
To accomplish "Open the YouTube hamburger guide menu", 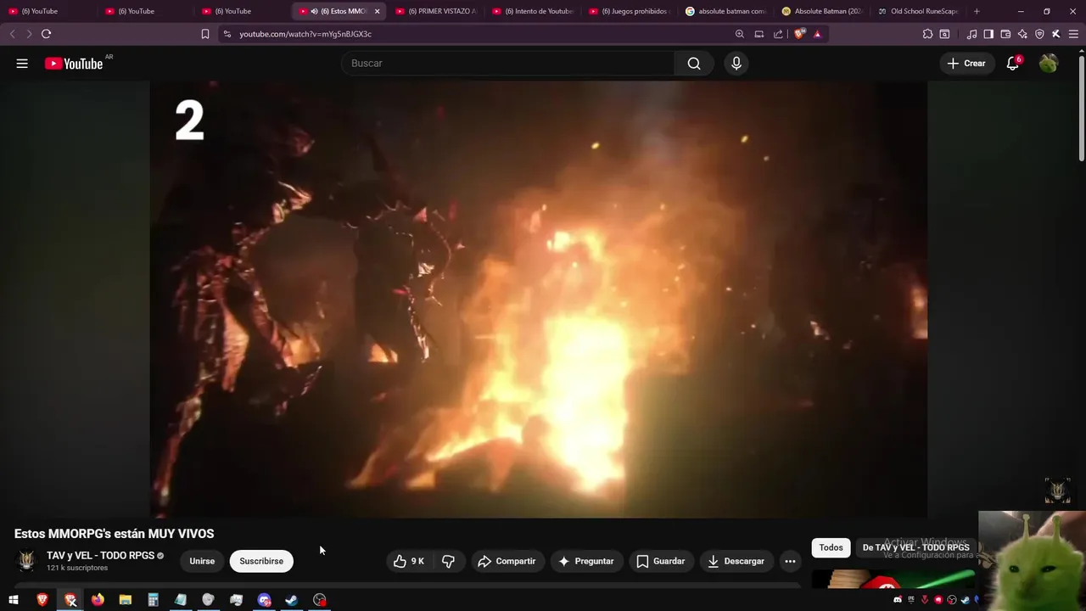I will click(22, 64).
